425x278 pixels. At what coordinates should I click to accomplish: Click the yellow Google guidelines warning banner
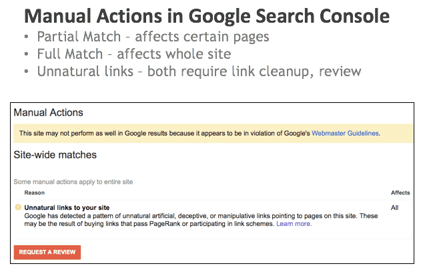coord(214,133)
